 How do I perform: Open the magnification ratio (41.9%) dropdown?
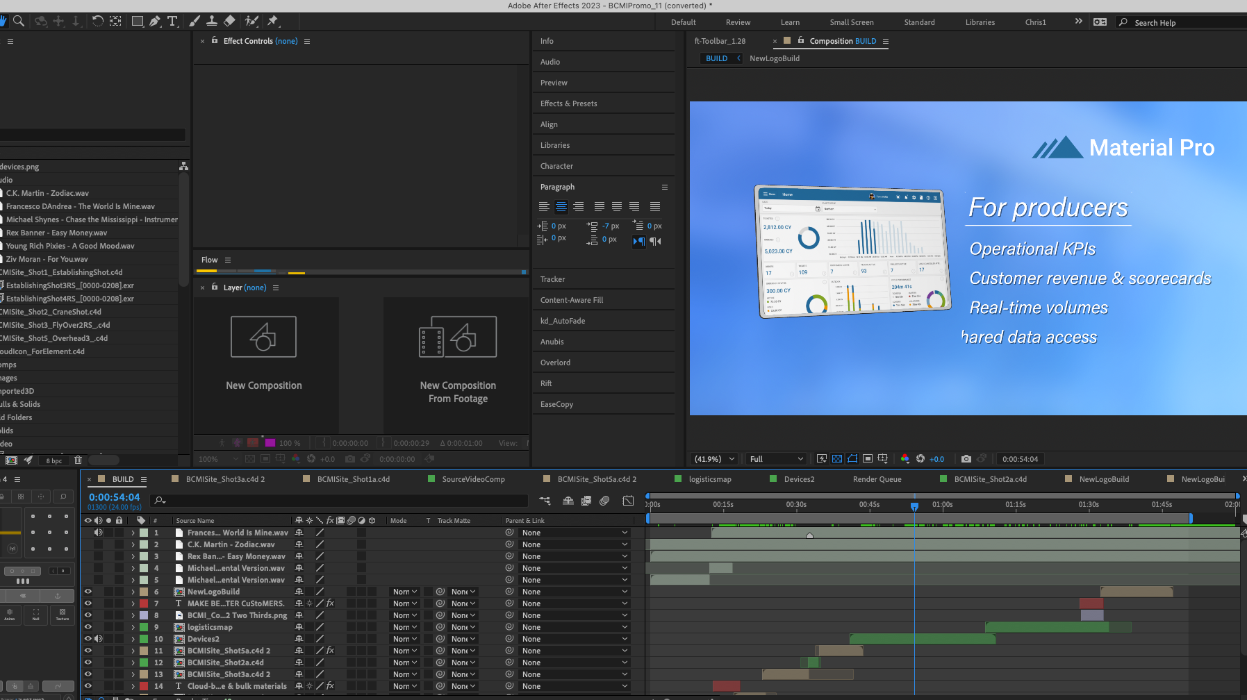click(716, 459)
